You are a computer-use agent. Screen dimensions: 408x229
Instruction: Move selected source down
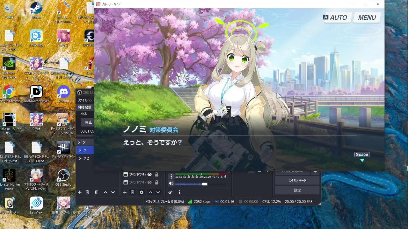pos(158,192)
